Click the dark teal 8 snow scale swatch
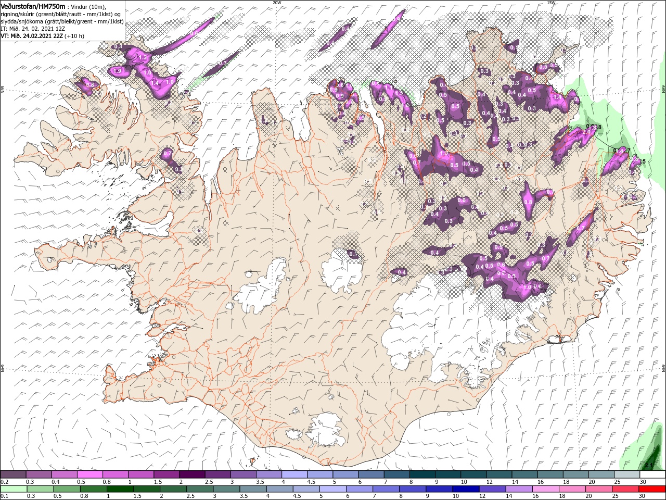Screen dimensions: 666x500 [x=422, y=474]
